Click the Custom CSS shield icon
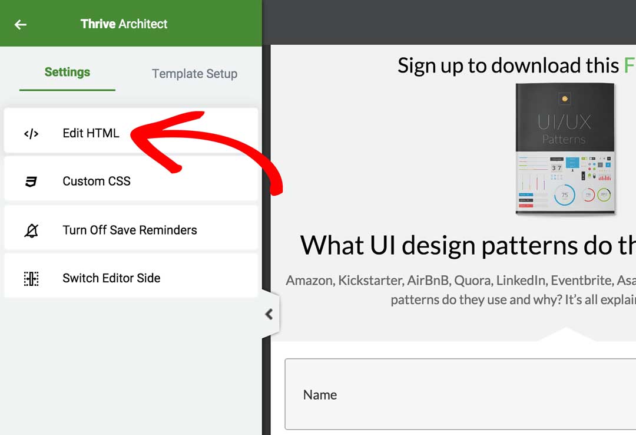Image resolution: width=636 pixels, height=435 pixels. coord(30,181)
